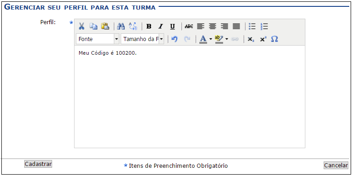The image size is (352, 176).
Task: Click inside the Perfil text editor area
Action: pos(189,97)
